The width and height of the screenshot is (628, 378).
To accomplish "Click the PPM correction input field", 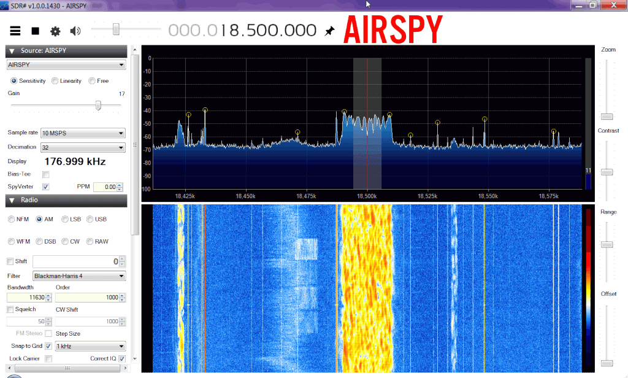I will click(x=104, y=187).
